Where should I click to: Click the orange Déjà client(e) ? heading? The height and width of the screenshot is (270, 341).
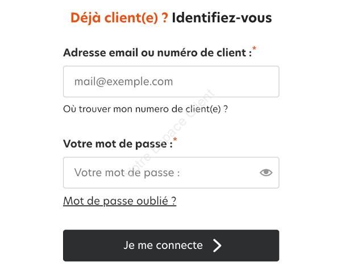[x=119, y=18]
